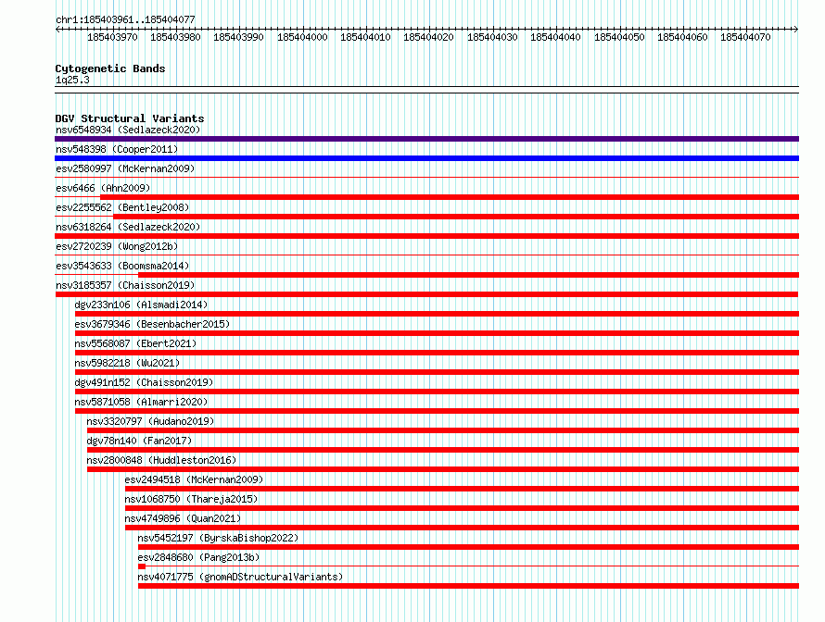This screenshot has width=825, height=622.
Task: Select esv2494518 (McKernan2009) variant
Action: tap(194, 479)
